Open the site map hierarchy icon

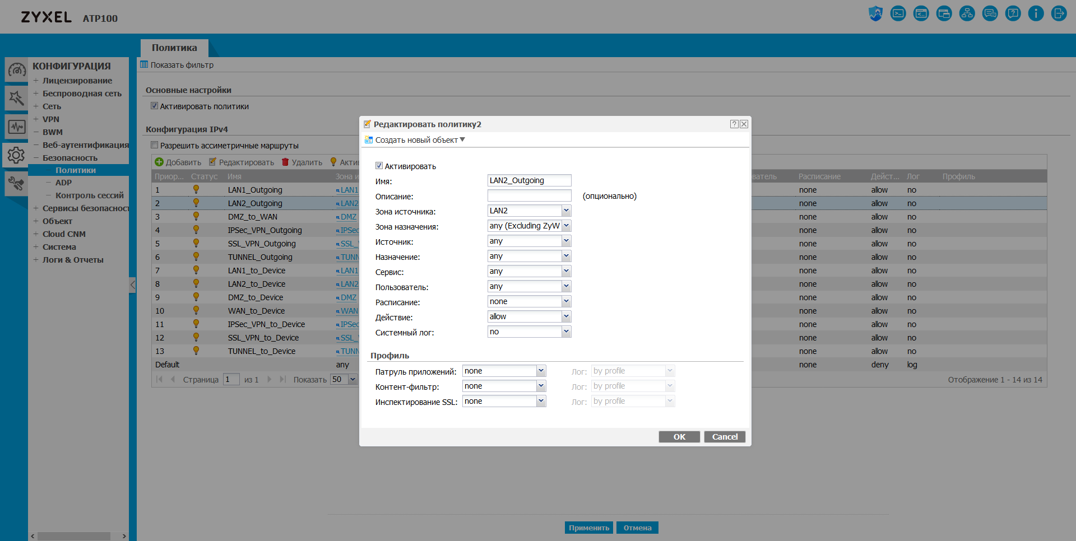967,13
